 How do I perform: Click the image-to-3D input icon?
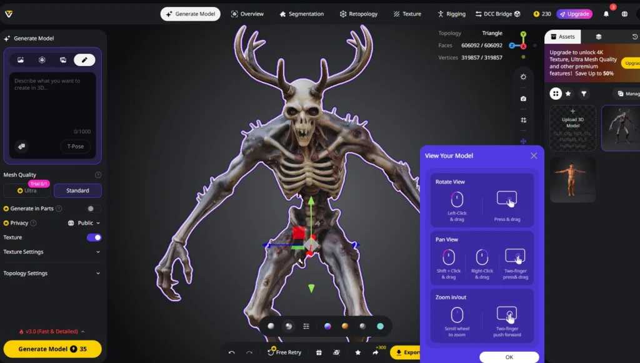pyautogui.click(x=21, y=60)
